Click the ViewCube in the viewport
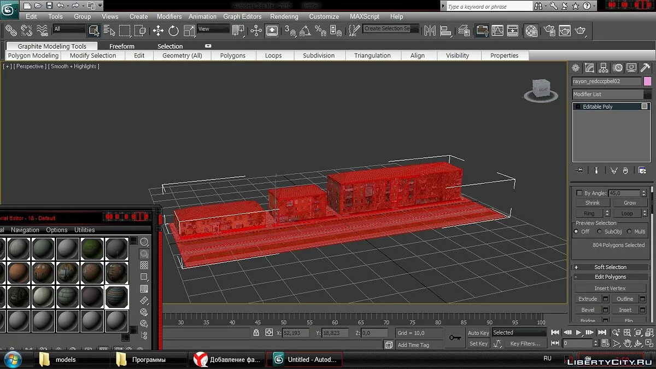Screen dimensions: 656x369 pos(543,89)
